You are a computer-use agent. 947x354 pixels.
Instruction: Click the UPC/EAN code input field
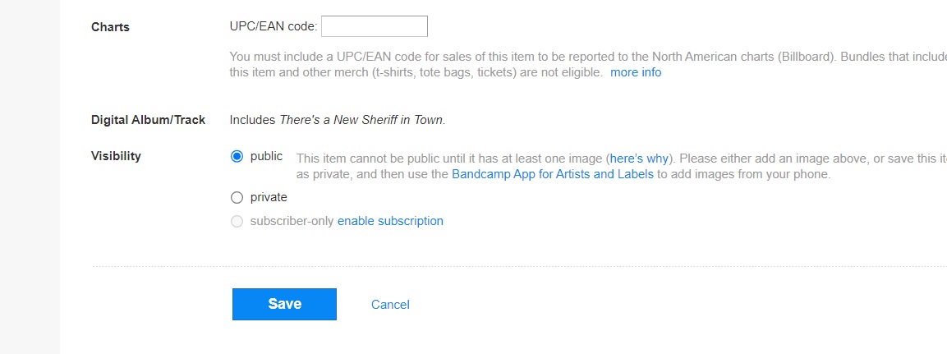(x=375, y=26)
